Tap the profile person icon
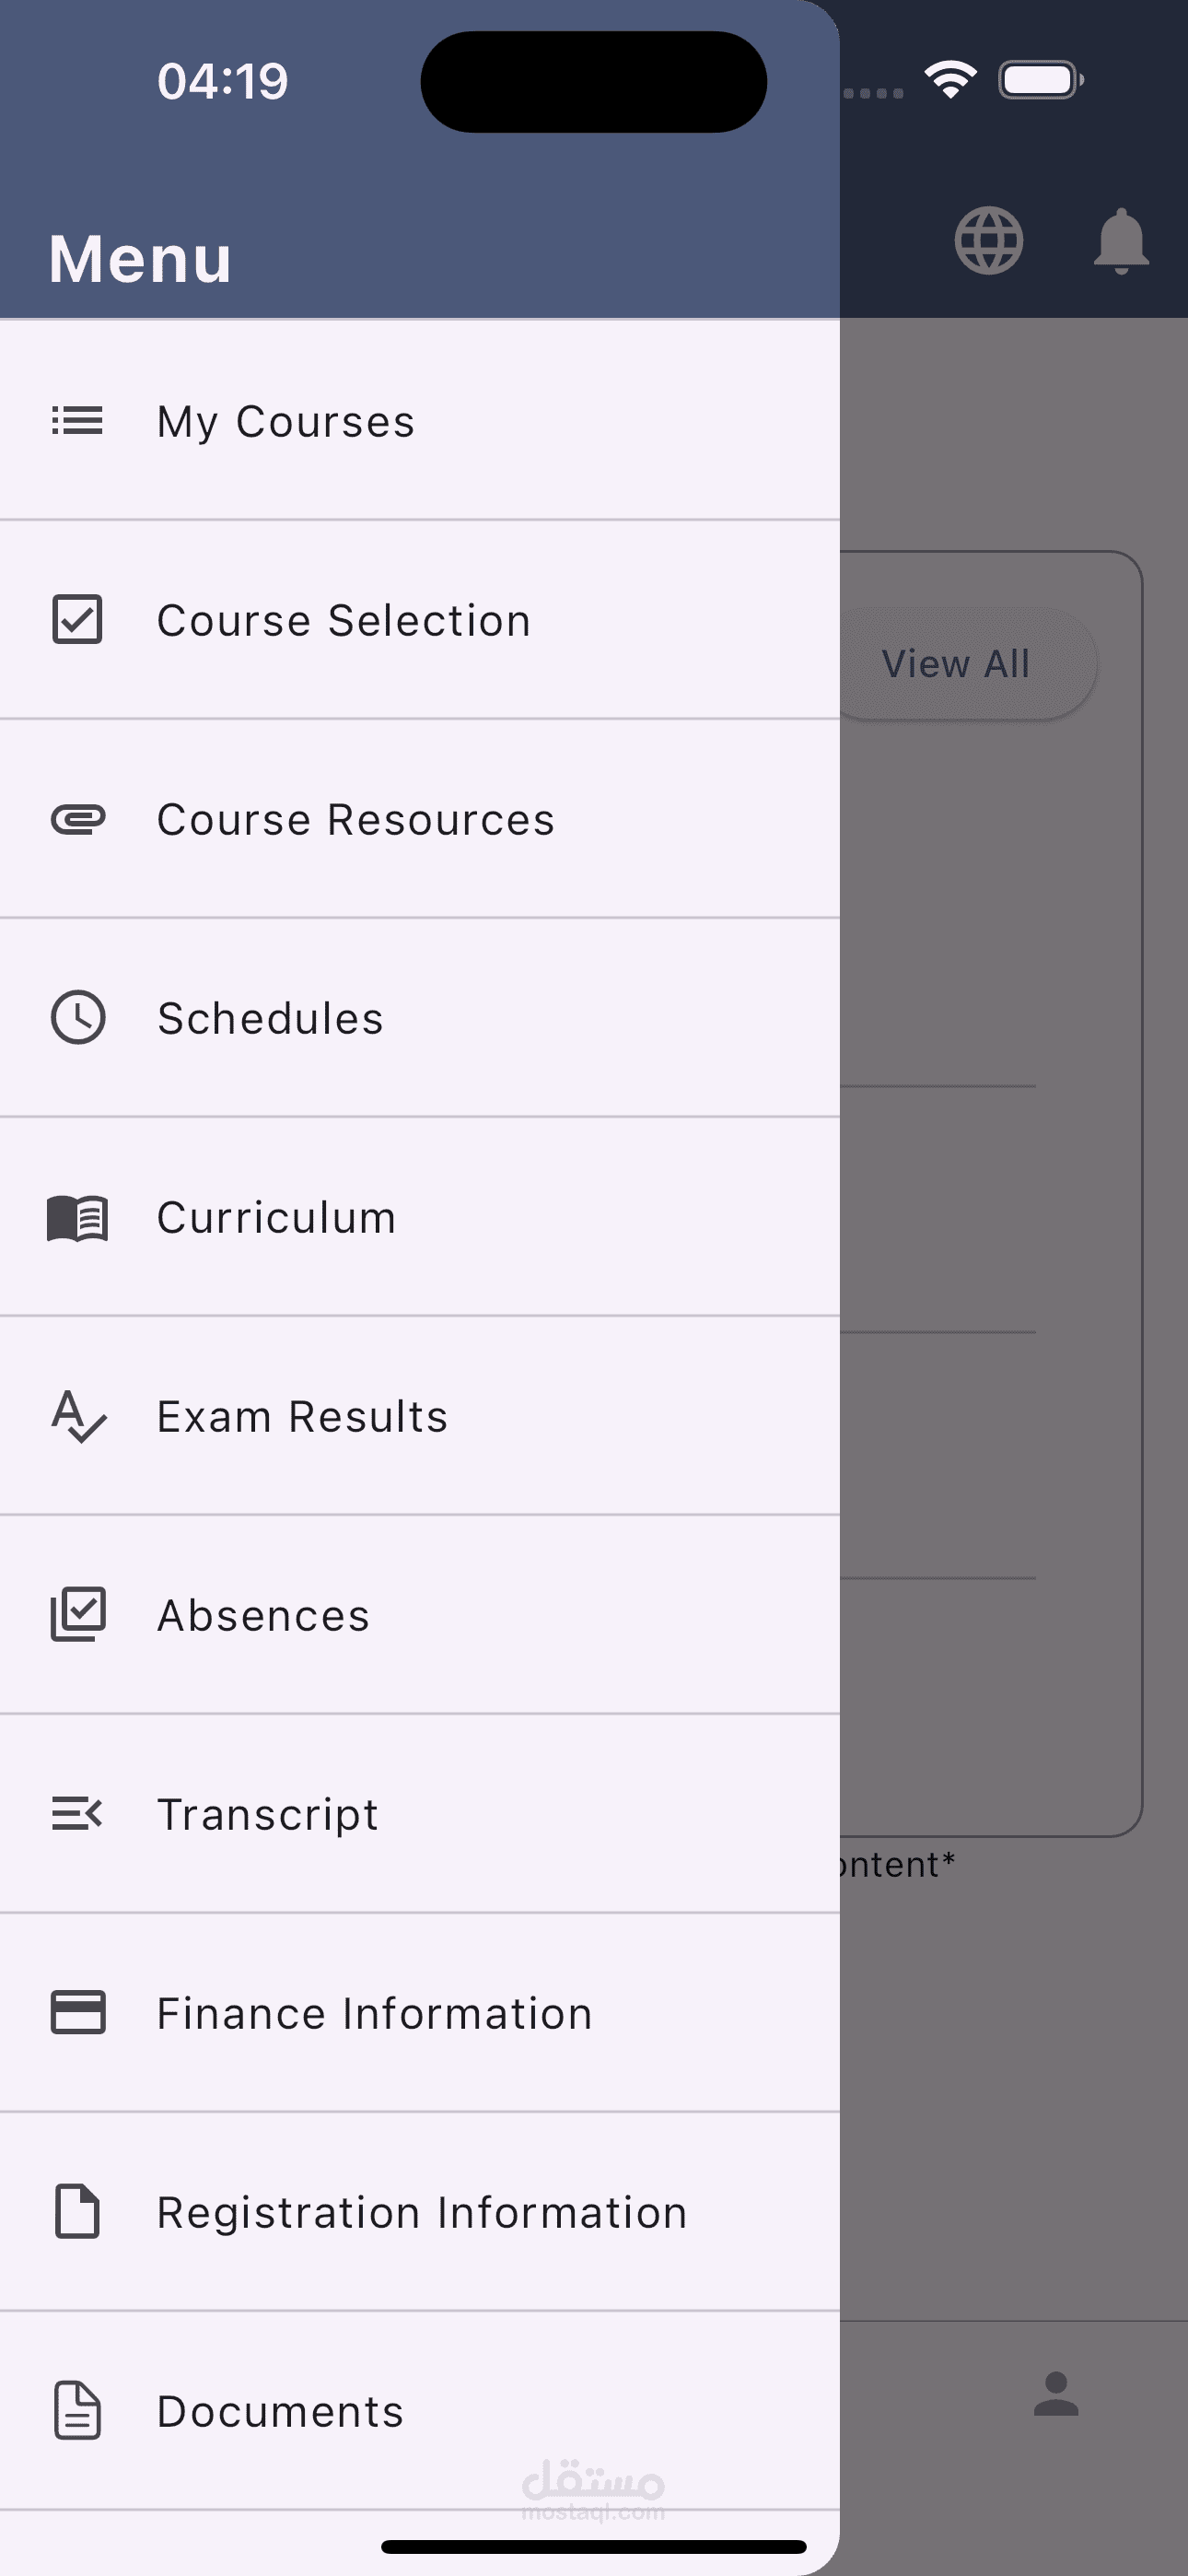Screen dimensions: 1188x2576 [1056, 2394]
